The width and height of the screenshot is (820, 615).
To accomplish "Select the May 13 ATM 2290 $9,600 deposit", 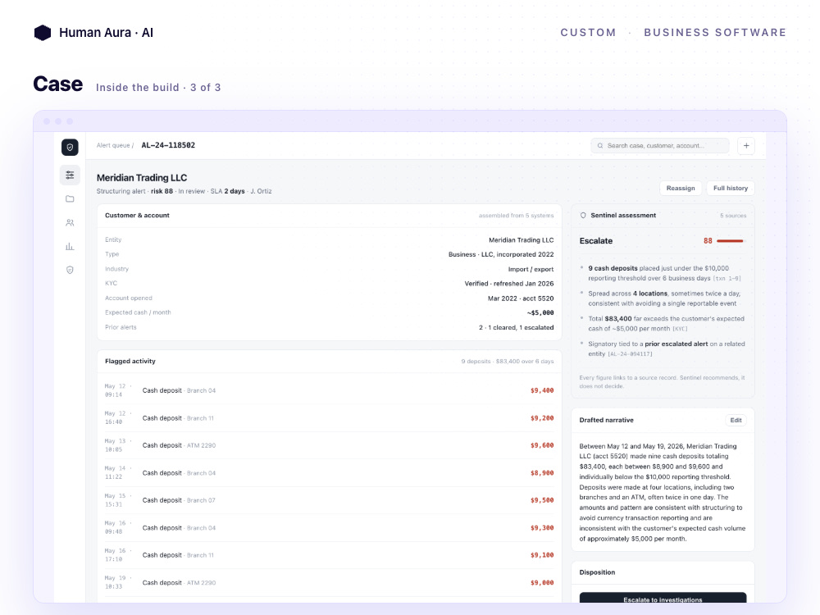I will click(330, 445).
